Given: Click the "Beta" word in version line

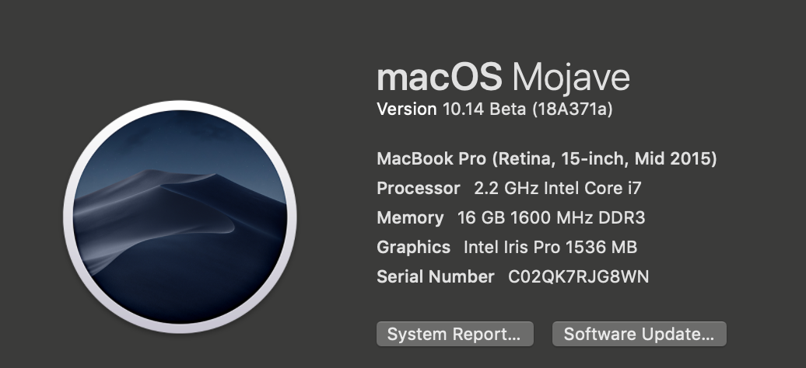Looking at the screenshot, I should tap(508, 109).
